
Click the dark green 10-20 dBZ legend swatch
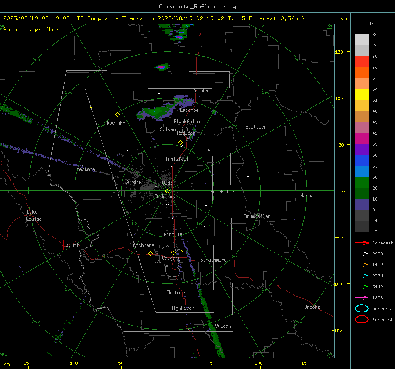click(362, 193)
